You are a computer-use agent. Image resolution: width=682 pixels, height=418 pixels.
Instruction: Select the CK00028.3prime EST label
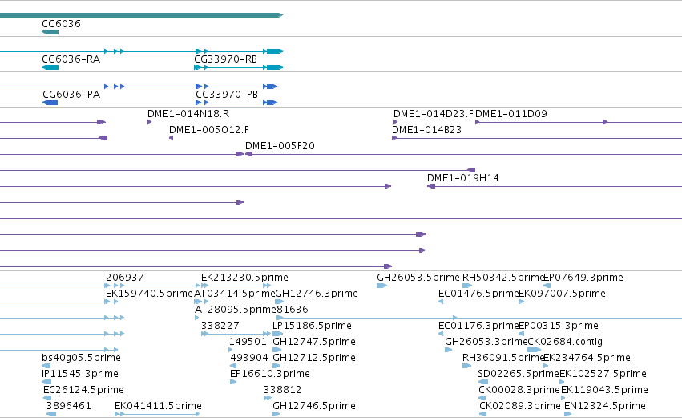point(519,390)
